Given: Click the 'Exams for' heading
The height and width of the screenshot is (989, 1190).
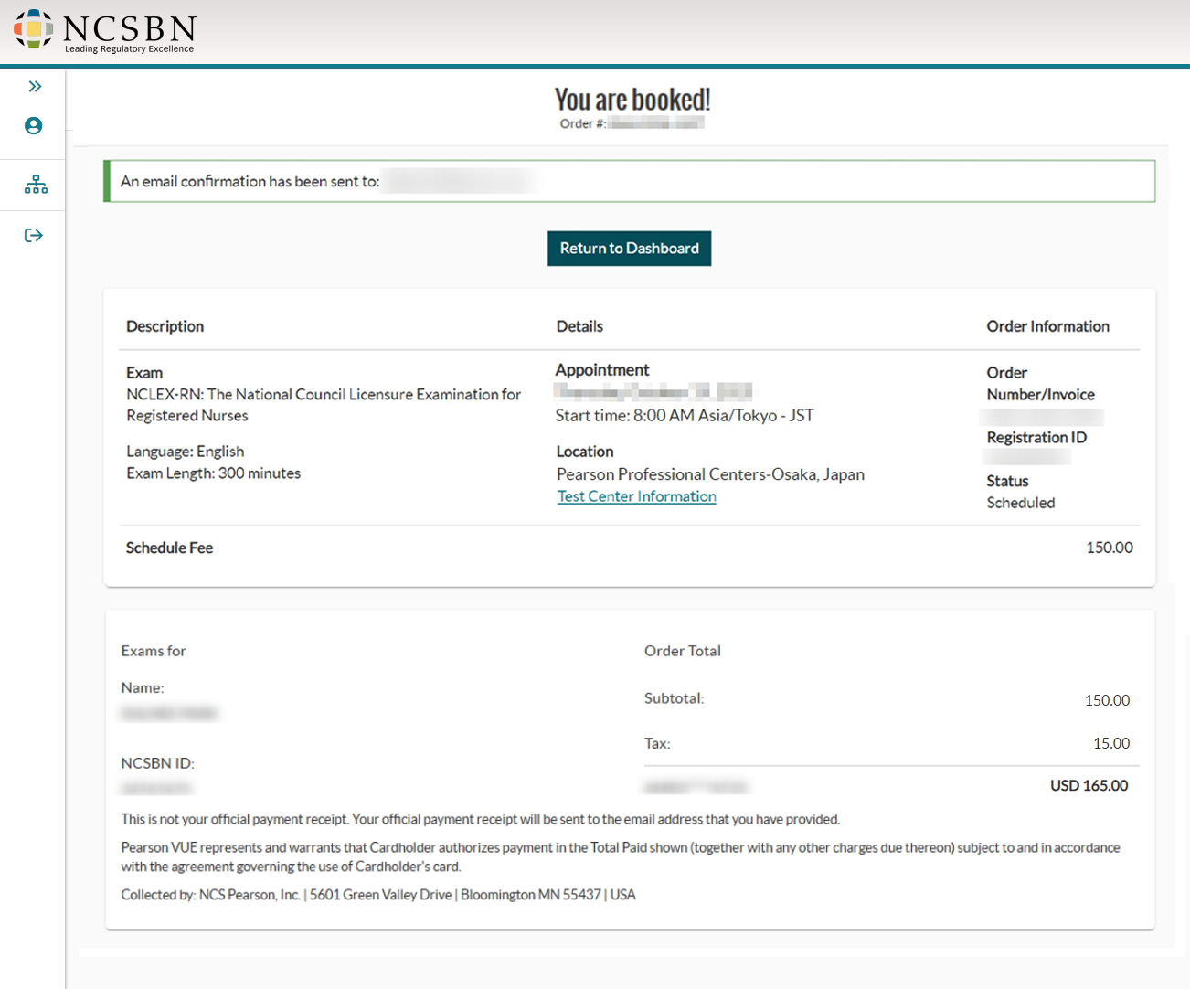Looking at the screenshot, I should point(154,651).
